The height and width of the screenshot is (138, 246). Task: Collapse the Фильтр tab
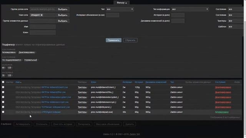coord(121,3)
